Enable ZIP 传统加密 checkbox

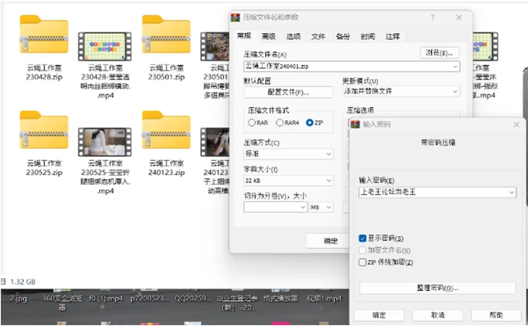click(362, 262)
